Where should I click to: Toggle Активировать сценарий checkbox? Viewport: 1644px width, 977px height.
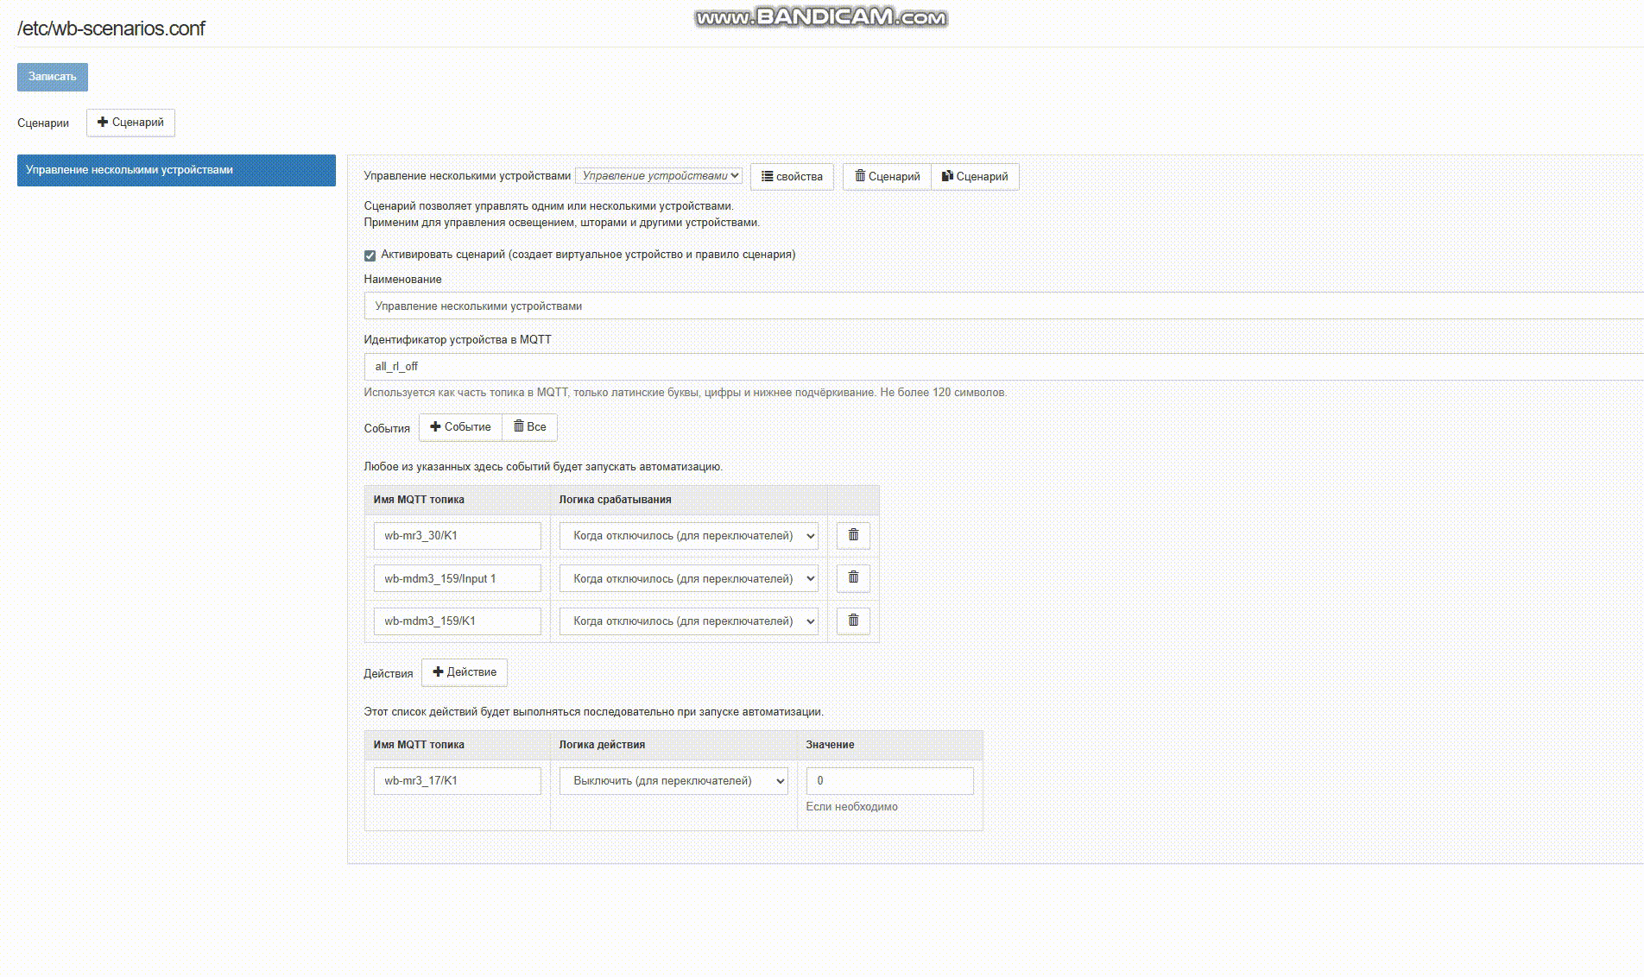pyautogui.click(x=370, y=255)
